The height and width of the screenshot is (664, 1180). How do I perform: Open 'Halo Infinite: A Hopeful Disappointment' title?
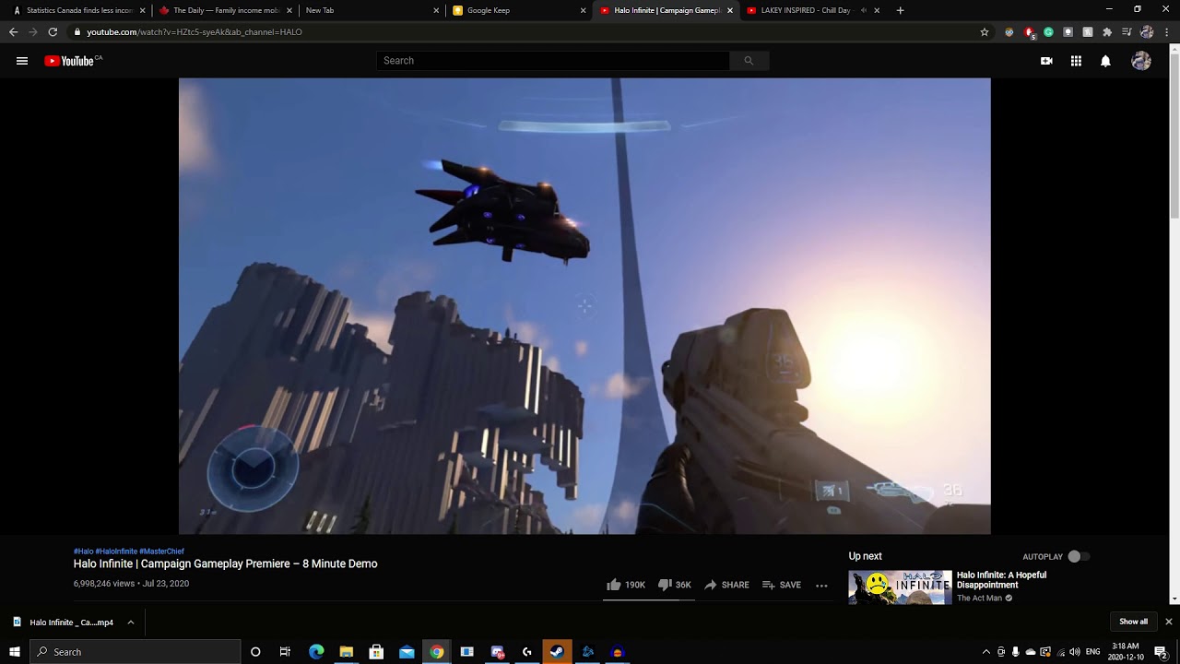1001,580
